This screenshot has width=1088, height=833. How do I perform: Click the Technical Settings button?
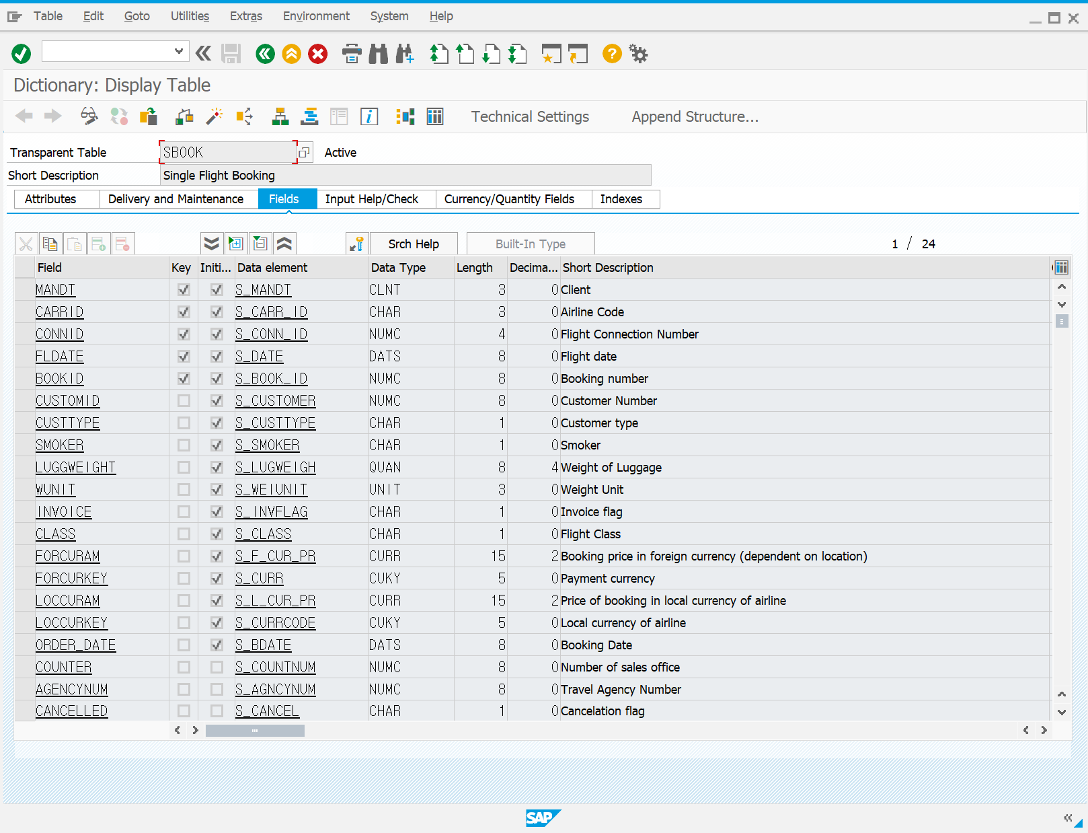pyautogui.click(x=530, y=117)
